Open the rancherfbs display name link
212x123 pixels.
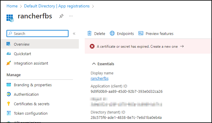click(100, 79)
